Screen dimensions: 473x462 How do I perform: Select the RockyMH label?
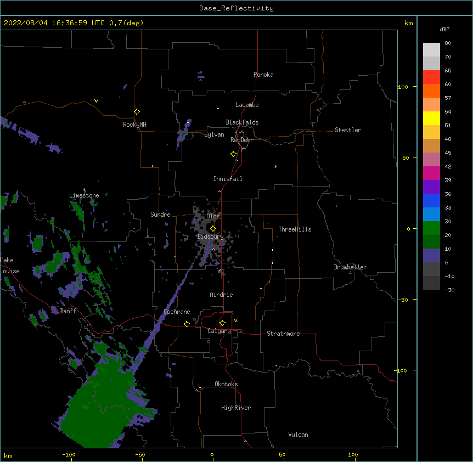[x=134, y=125]
